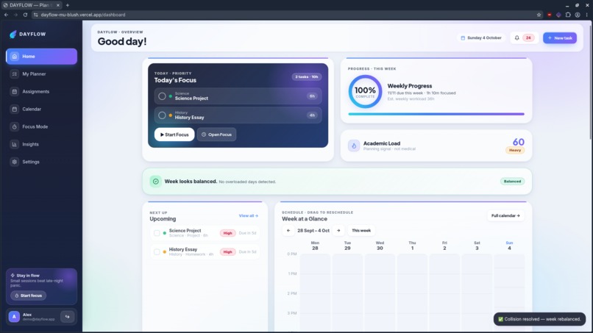Image resolution: width=593 pixels, height=333 pixels.
Task: Click the Insights chart icon
Action: pos(15,144)
